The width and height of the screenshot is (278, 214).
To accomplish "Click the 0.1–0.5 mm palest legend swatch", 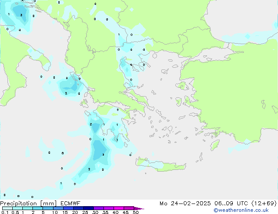I will point(7,208).
